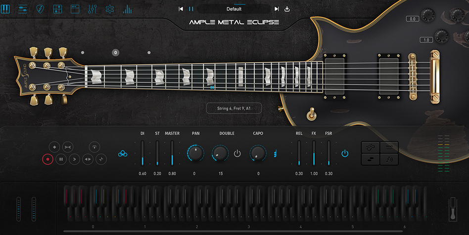Click the keyboard horizontal scrollbar
This screenshot has height=235, width=469.
233,231
